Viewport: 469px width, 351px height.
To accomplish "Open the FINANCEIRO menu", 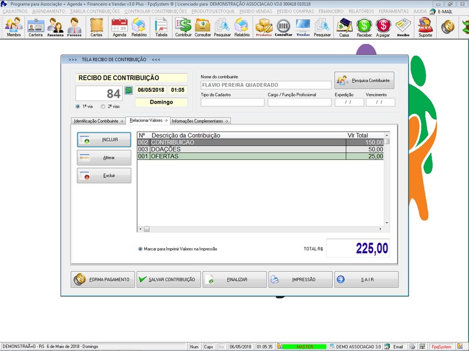I will (x=331, y=11).
